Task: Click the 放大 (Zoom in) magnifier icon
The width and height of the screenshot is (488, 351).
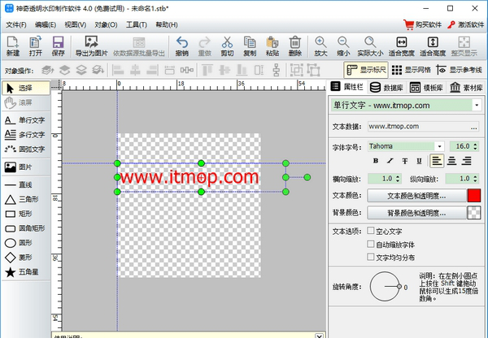Action: click(x=320, y=42)
